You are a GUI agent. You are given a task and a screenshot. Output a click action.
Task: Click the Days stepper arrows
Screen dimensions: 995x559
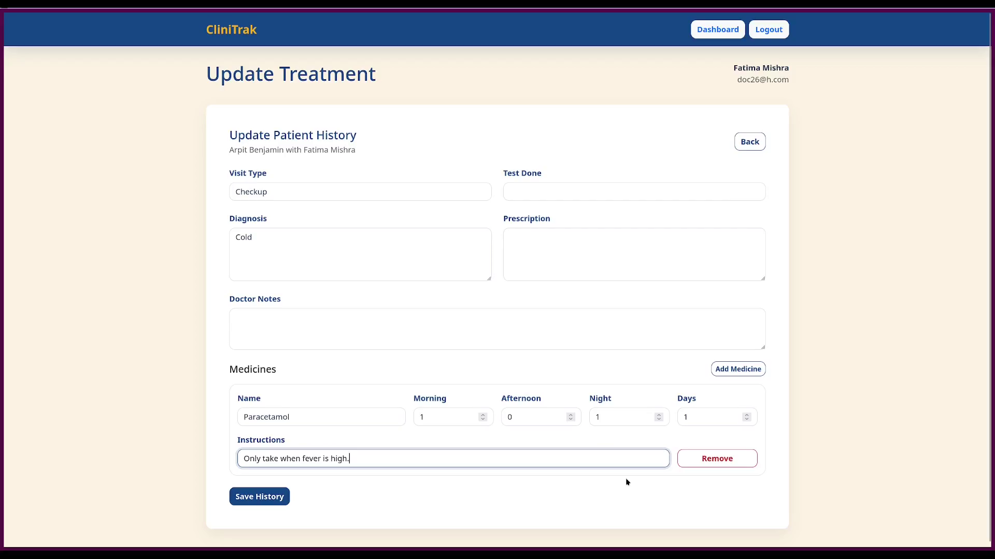pyautogui.click(x=747, y=417)
